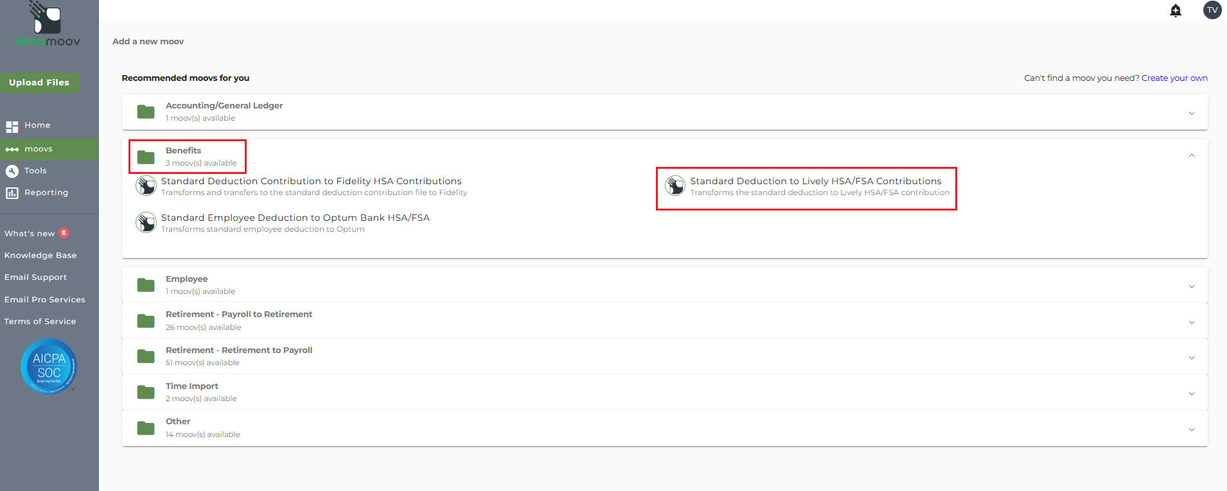Screen dimensions: 1227x491
Task: Expand the Other section chevron
Action: click(1192, 429)
